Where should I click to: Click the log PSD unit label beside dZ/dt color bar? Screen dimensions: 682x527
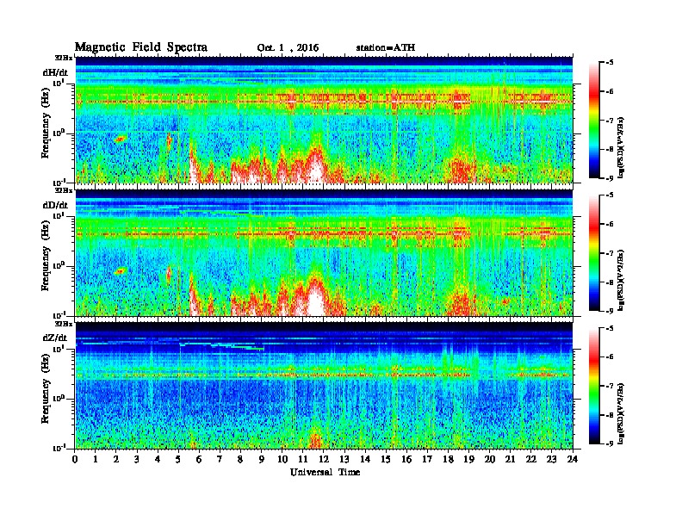point(622,412)
